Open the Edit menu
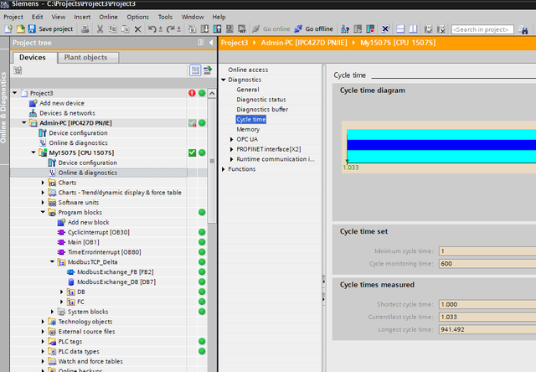 pyautogui.click(x=37, y=17)
